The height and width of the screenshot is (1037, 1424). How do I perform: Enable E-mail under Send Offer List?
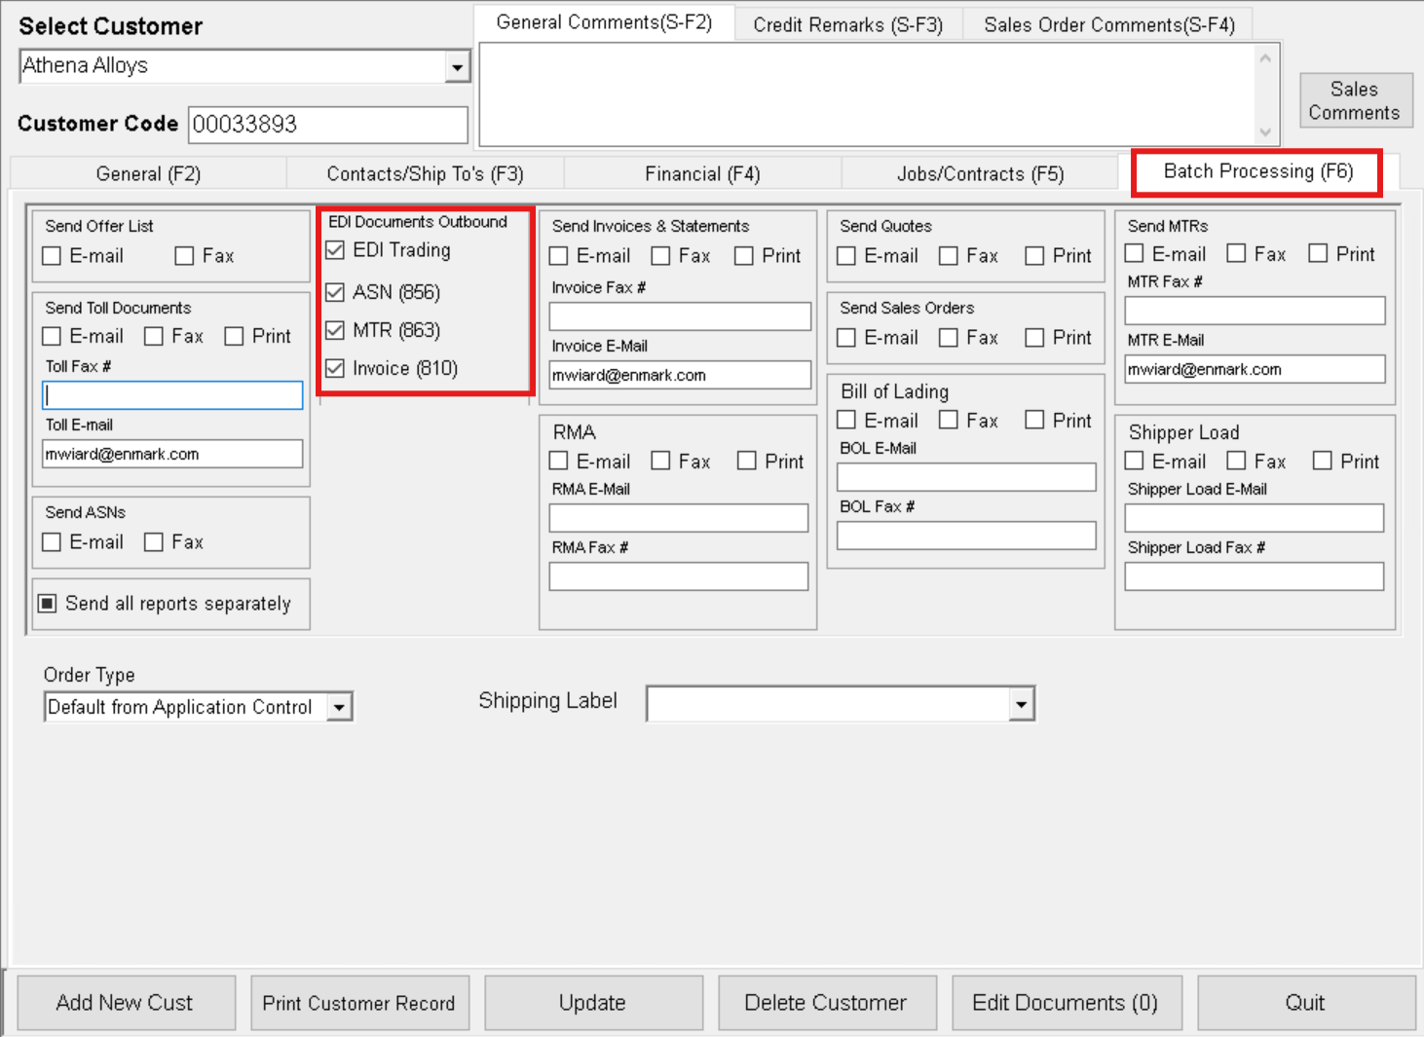click(x=52, y=256)
